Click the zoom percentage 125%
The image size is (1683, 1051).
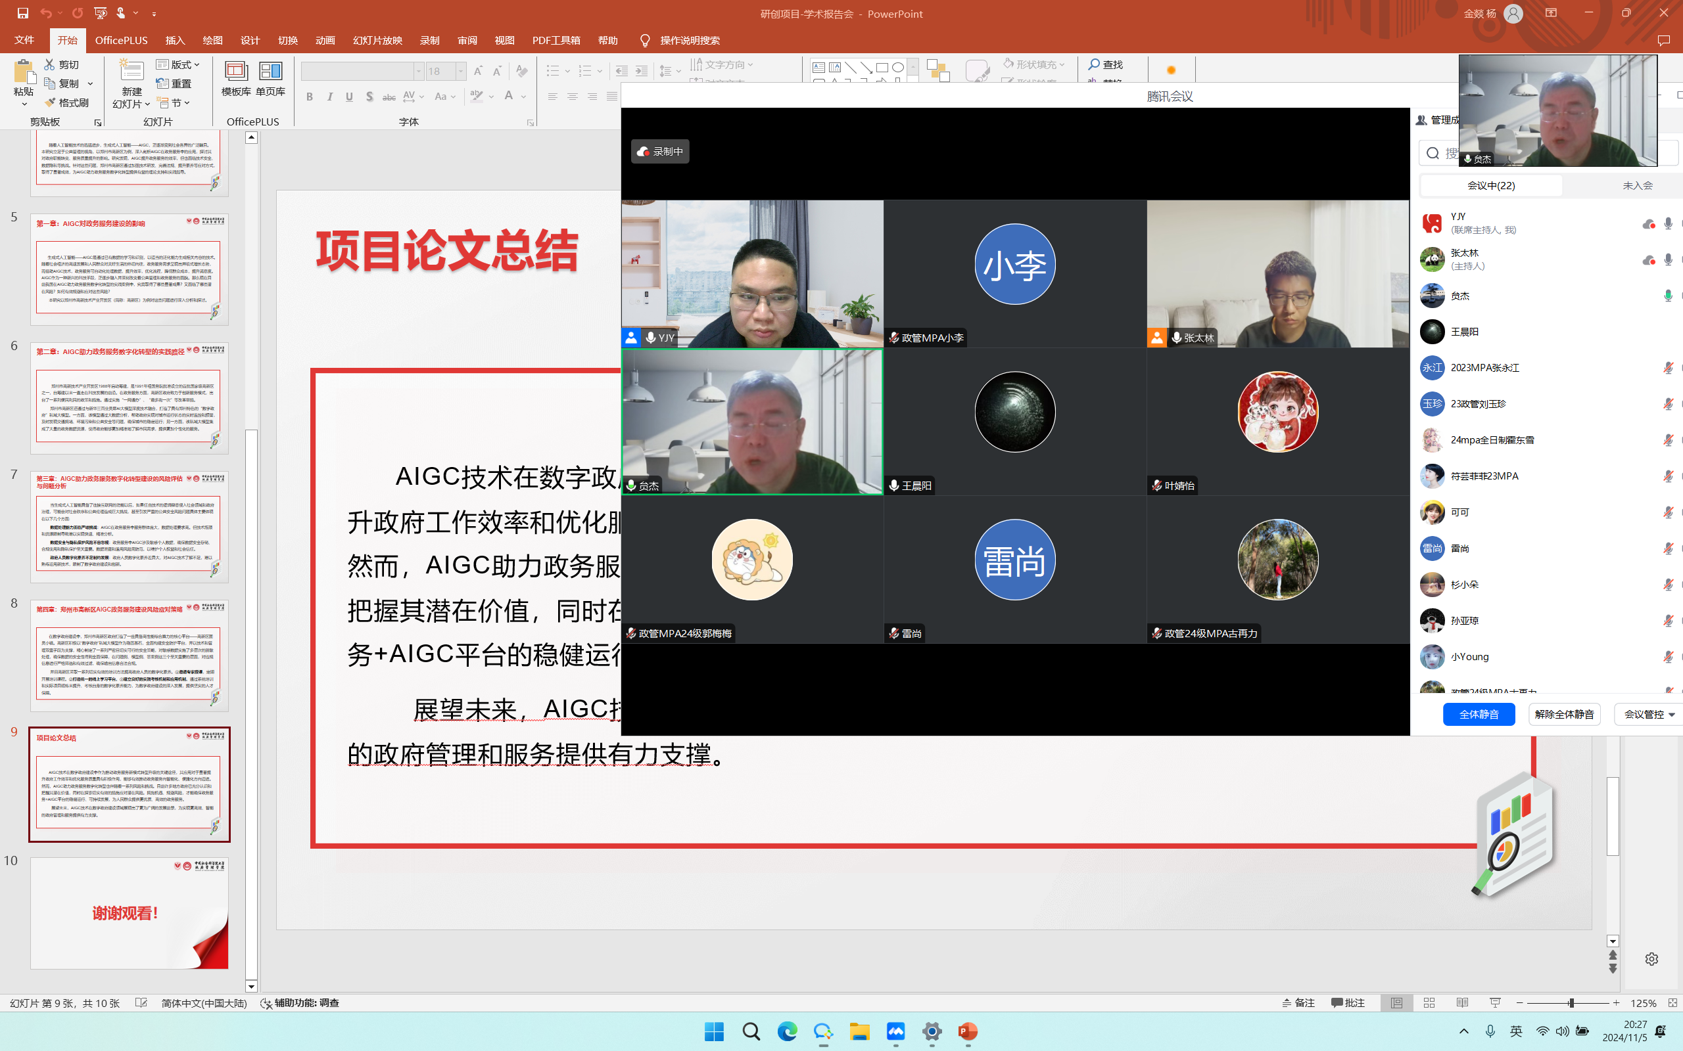point(1643,1002)
